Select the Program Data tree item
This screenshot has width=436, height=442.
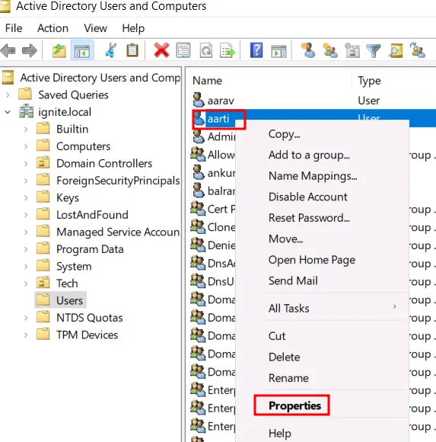point(90,249)
